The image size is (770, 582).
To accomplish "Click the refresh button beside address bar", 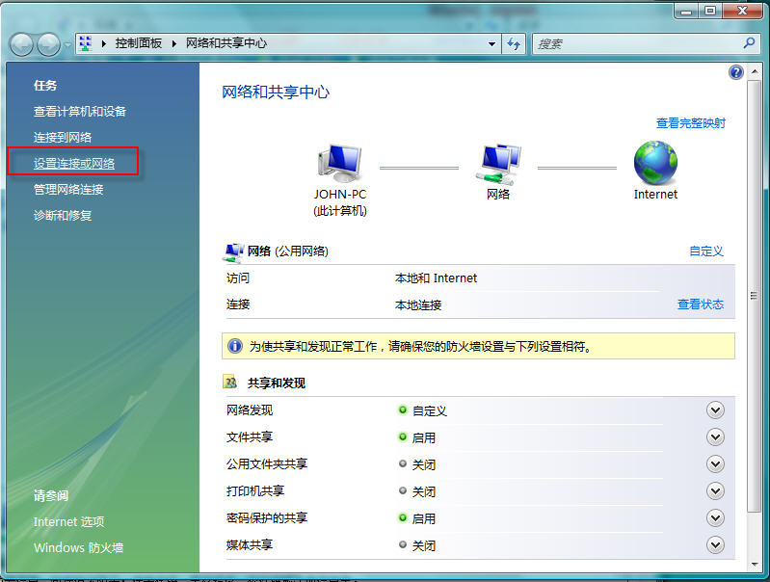I will click(514, 43).
